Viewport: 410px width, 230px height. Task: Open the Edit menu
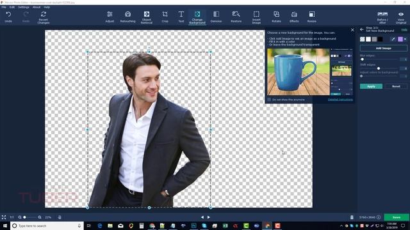pyautogui.click(x=12, y=7)
